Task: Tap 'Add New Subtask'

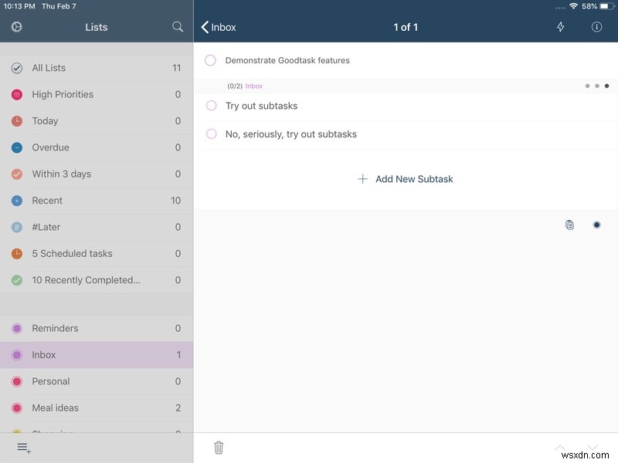Action: coord(405,178)
